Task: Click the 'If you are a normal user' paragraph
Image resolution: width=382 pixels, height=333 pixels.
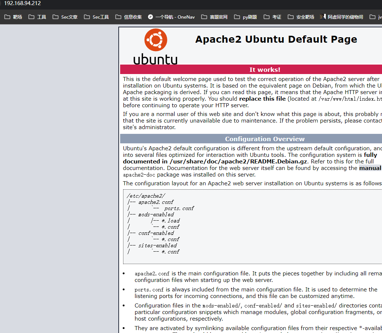Action: pyautogui.click(x=252, y=121)
